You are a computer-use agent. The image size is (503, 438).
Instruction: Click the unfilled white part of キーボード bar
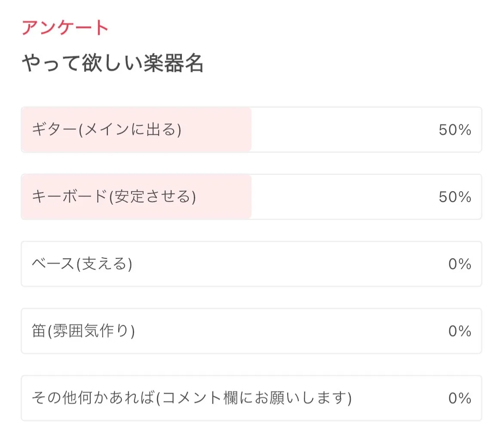[344, 196]
